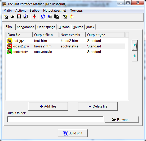Open Help with the question mark icon
The height and width of the screenshot is (141, 146).
click(x=72, y=17)
